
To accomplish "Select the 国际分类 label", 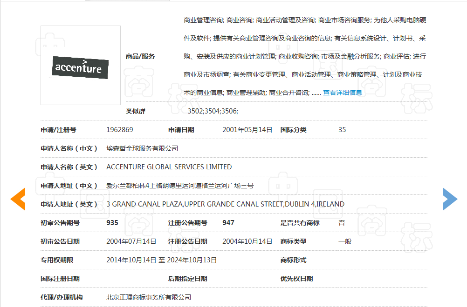I will (x=293, y=130).
